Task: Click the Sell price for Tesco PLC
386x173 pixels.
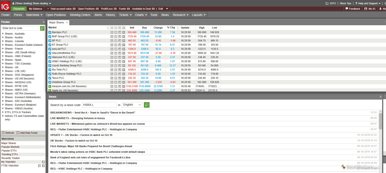Action: tap(132, 78)
